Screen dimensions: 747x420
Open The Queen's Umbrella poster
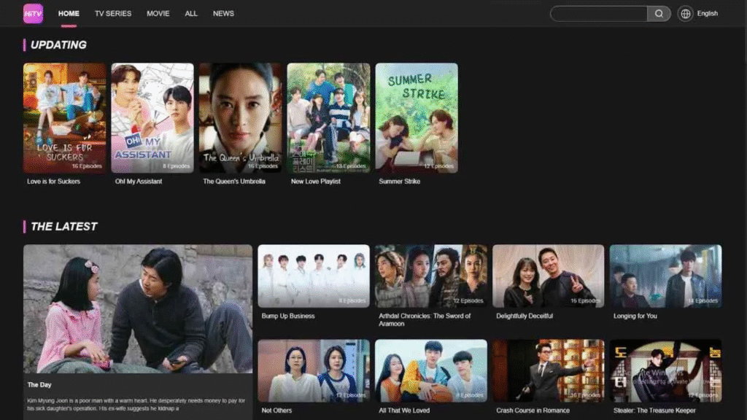click(x=241, y=117)
